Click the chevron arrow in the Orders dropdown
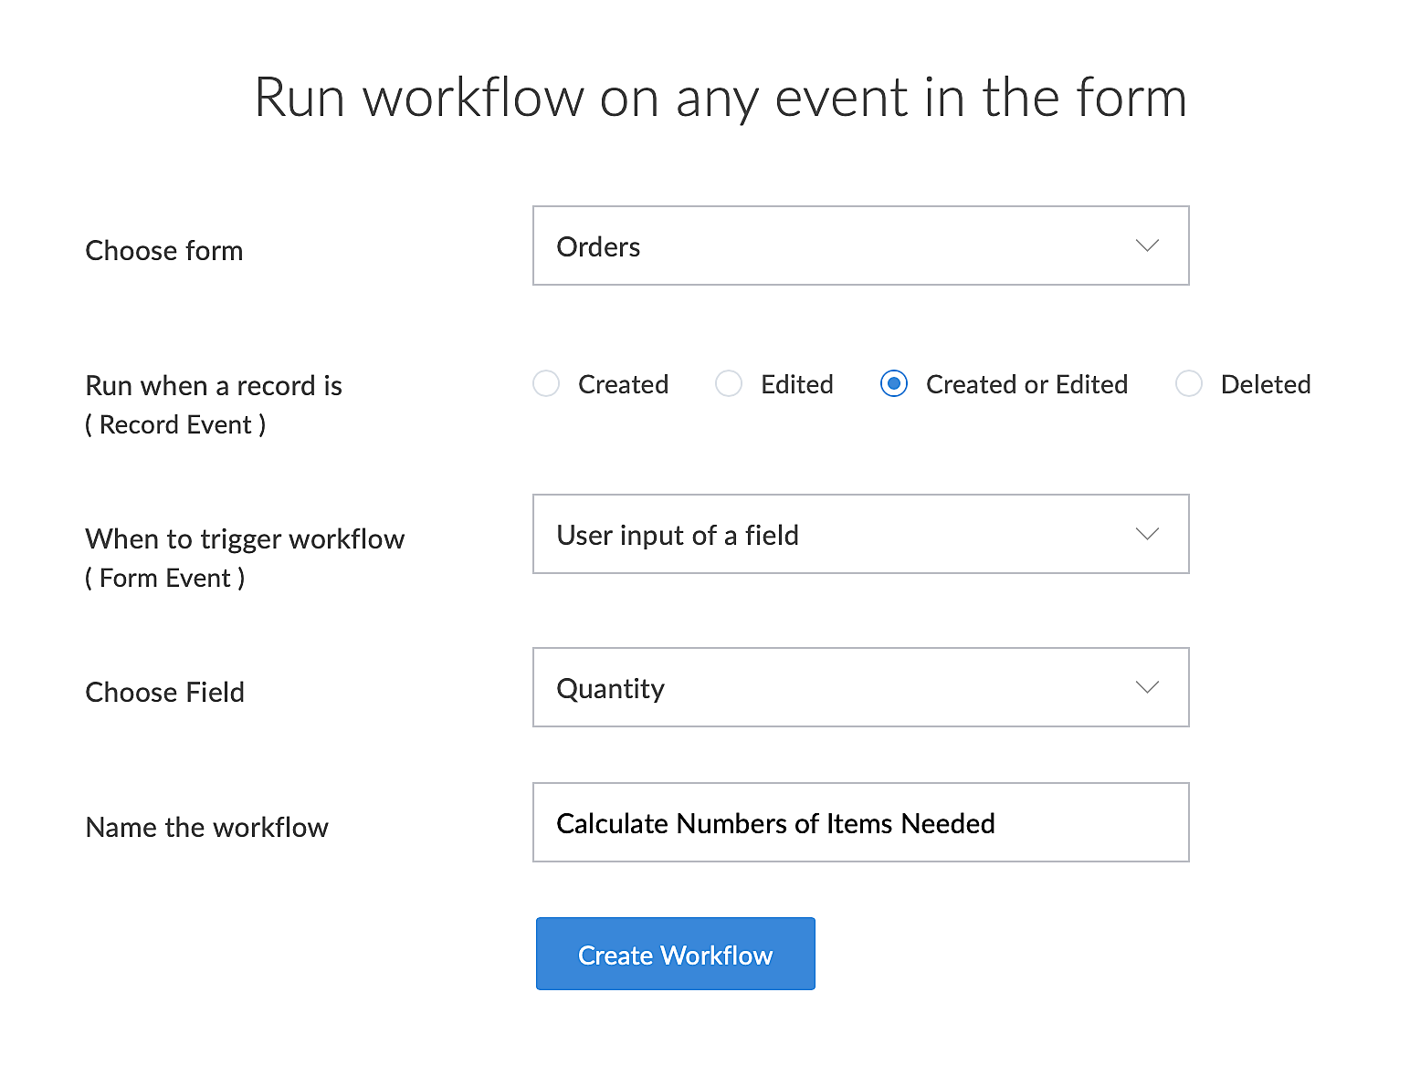This screenshot has width=1410, height=1086. coord(1147,245)
